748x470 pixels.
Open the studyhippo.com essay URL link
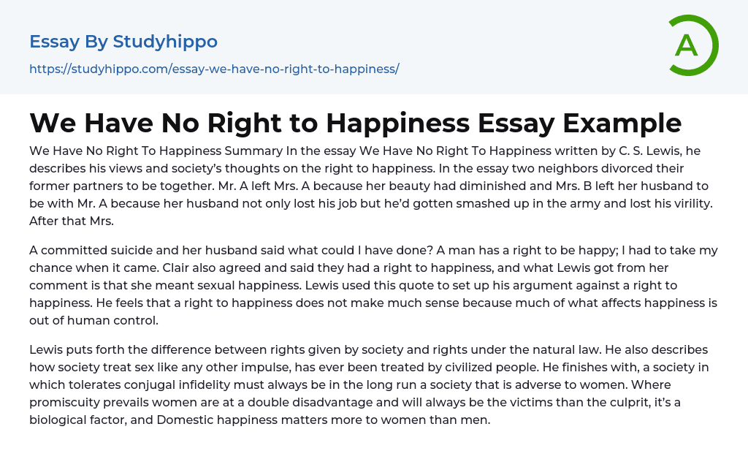click(214, 69)
